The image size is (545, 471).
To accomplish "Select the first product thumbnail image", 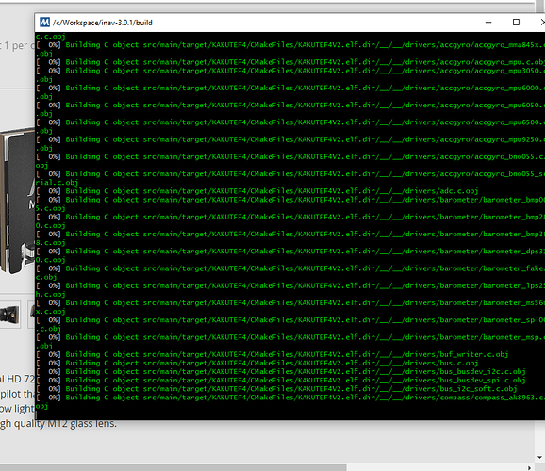I will [x=9, y=315].
